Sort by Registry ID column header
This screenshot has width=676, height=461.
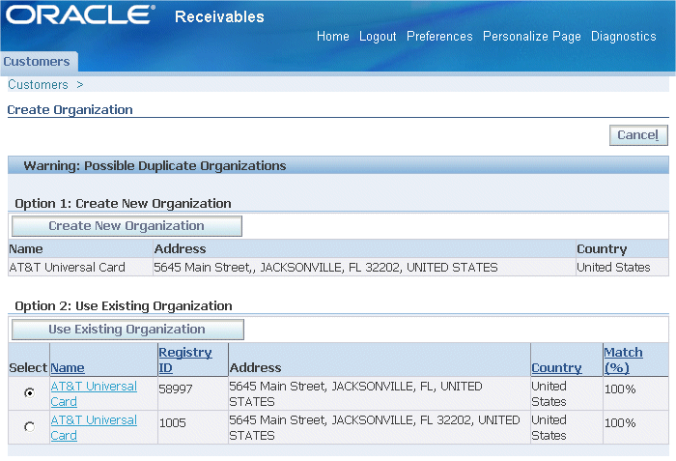[185, 360]
